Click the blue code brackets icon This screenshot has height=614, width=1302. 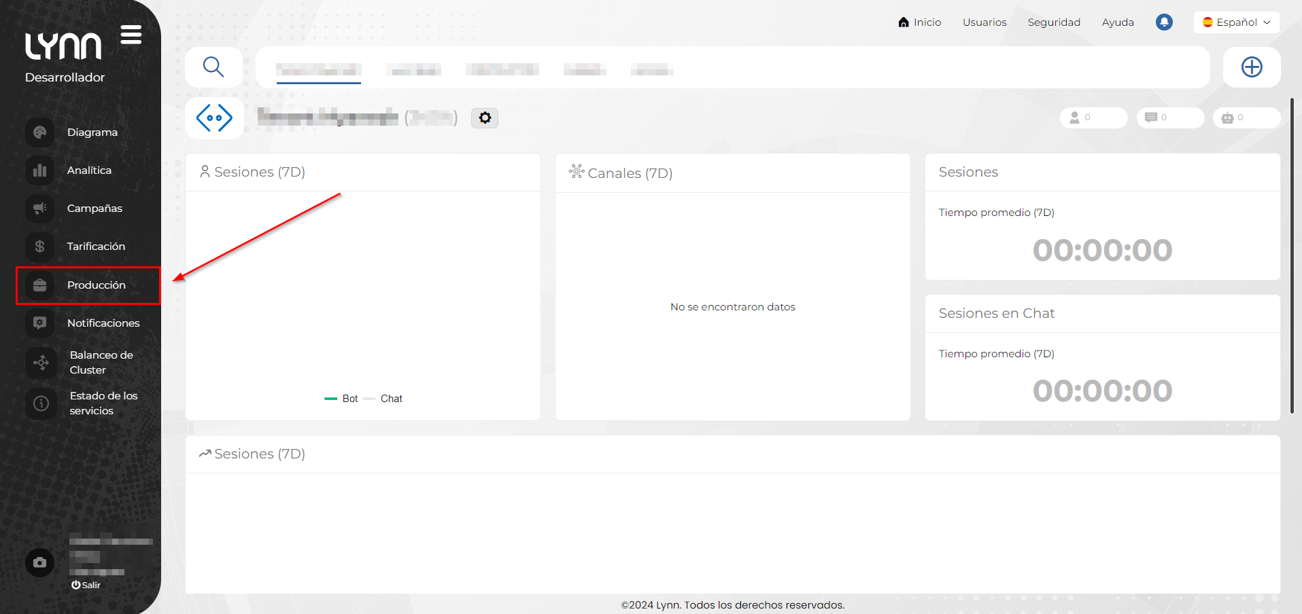pyautogui.click(x=214, y=118)
